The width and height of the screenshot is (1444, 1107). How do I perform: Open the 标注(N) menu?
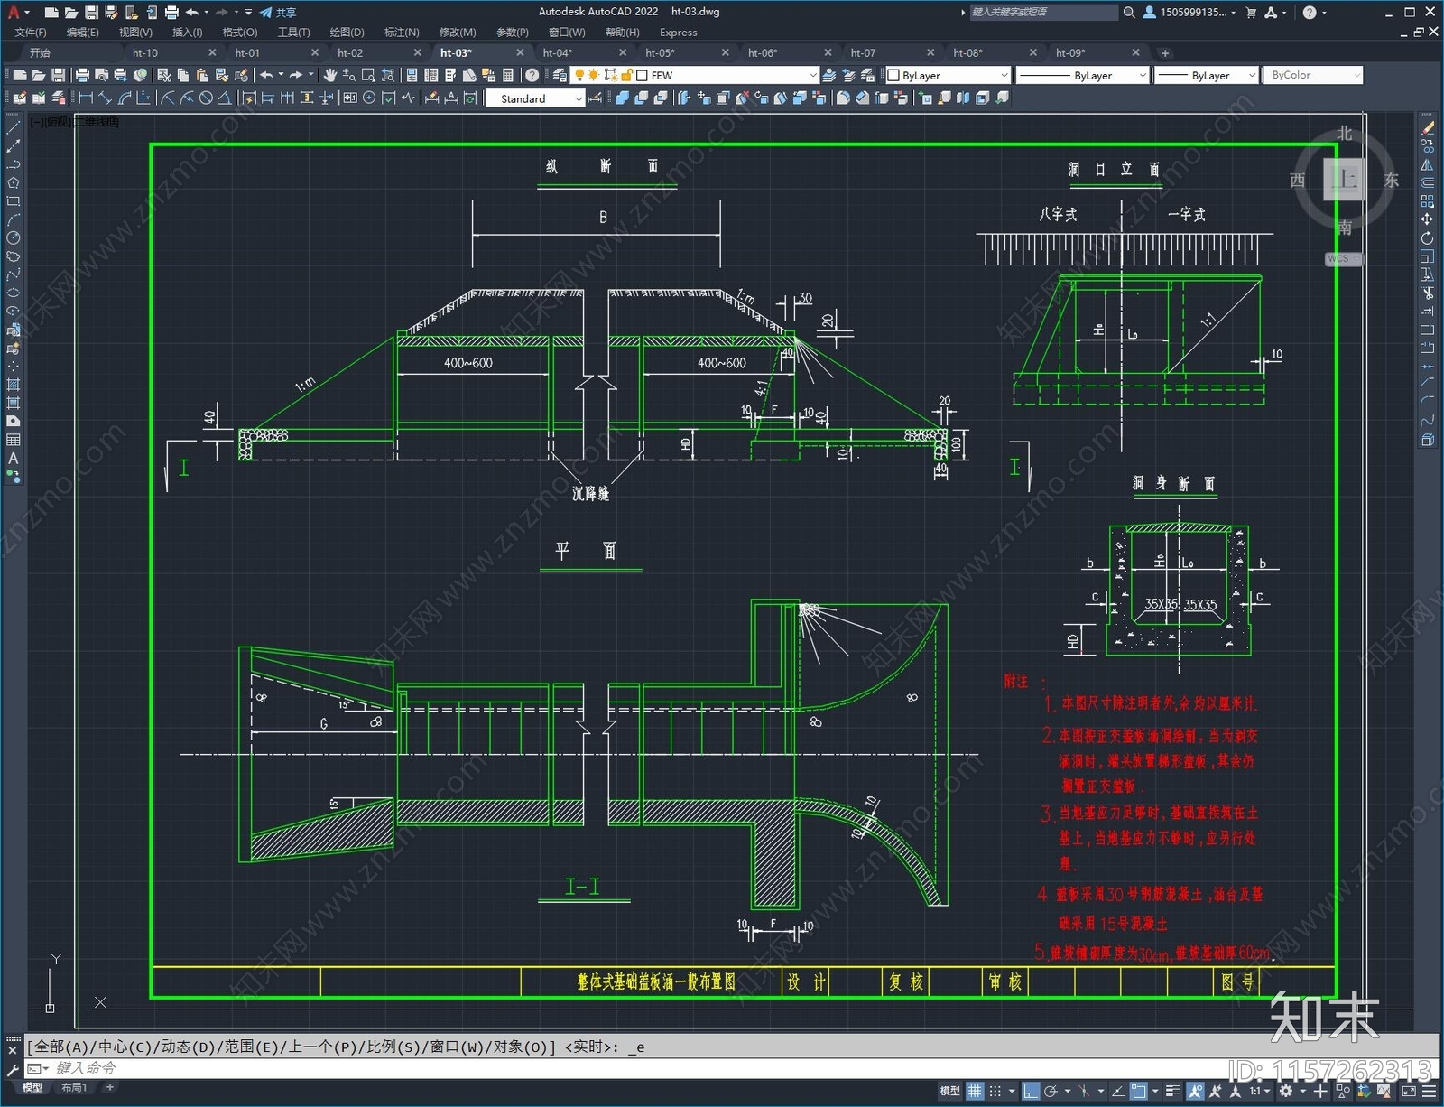click(402, 33)
